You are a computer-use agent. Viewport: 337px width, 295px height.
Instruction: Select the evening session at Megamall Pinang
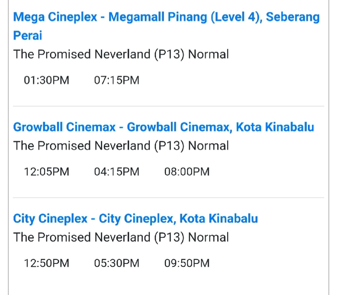pos(117,80)
